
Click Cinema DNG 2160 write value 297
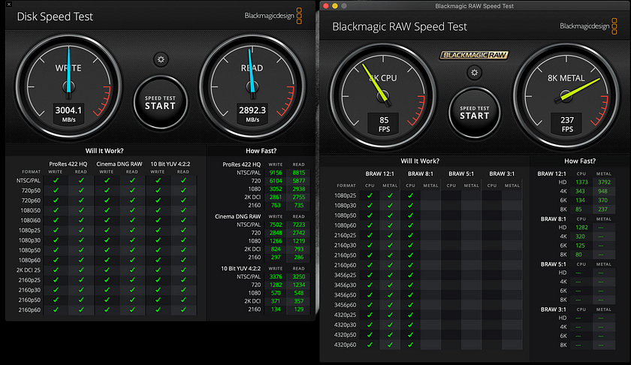[276, 257]
